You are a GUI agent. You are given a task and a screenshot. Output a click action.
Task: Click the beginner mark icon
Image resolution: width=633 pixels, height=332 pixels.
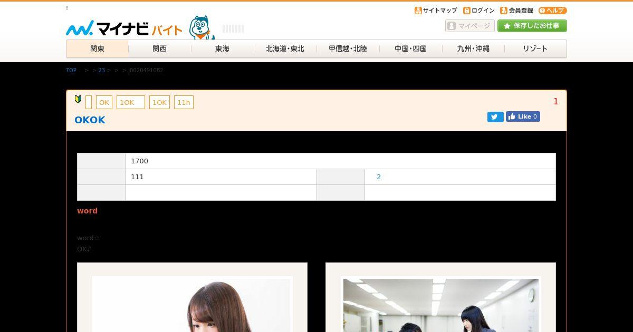[78, 99]
